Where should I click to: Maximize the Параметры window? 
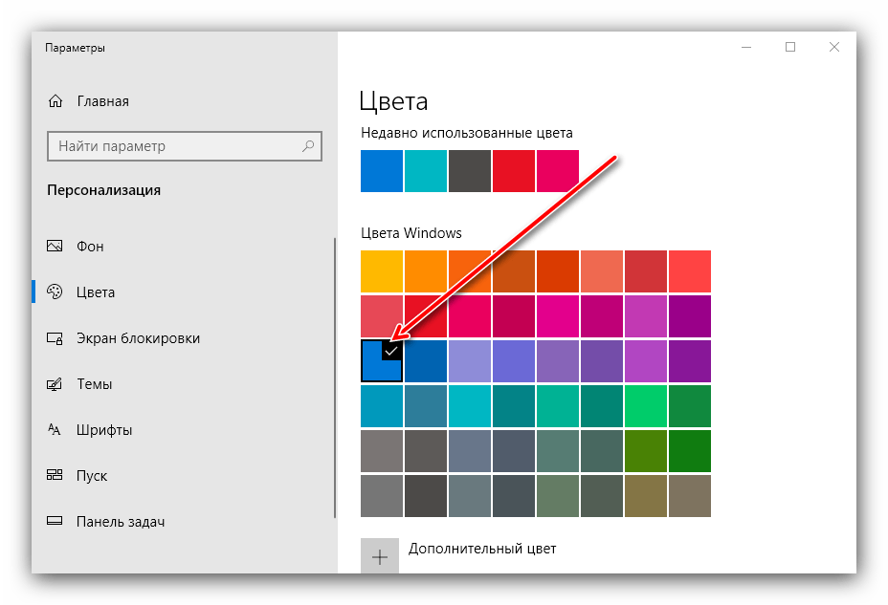[790, 47]
